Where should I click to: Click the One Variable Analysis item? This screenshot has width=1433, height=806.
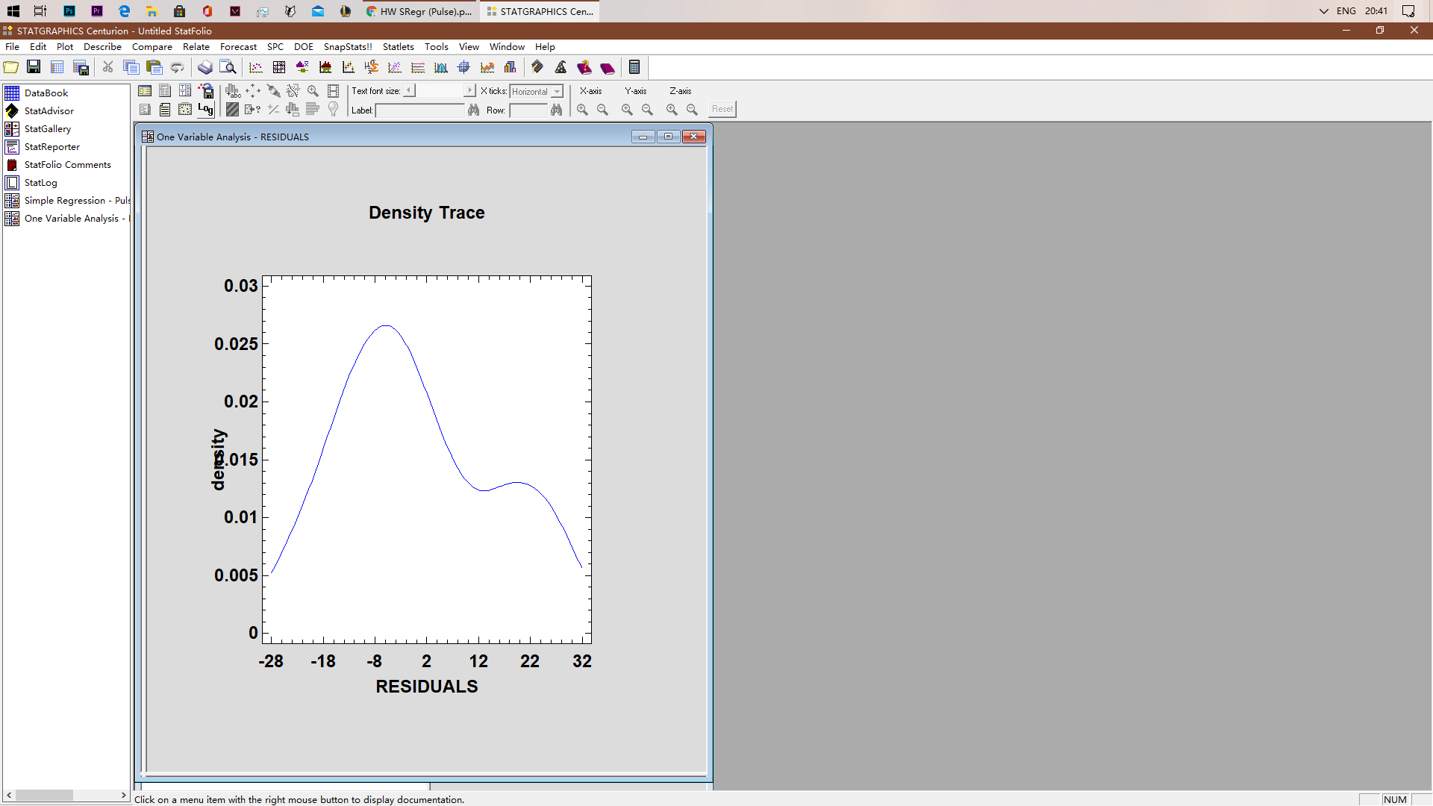click(x=74, y=219)
